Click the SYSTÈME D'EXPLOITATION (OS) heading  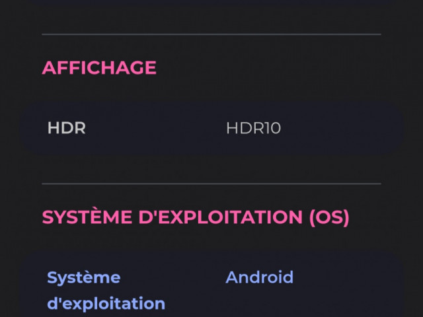click(196, 217)
